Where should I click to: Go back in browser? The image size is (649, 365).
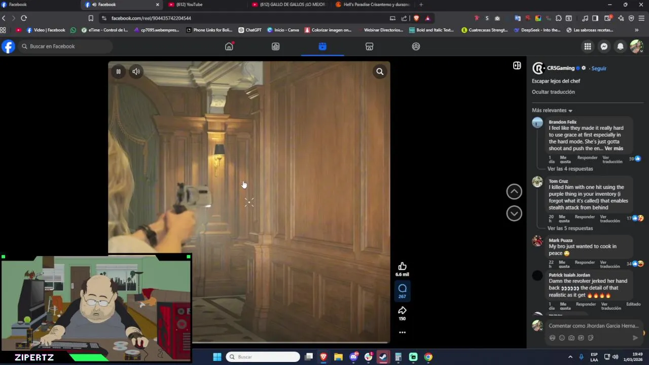(4, 18)
